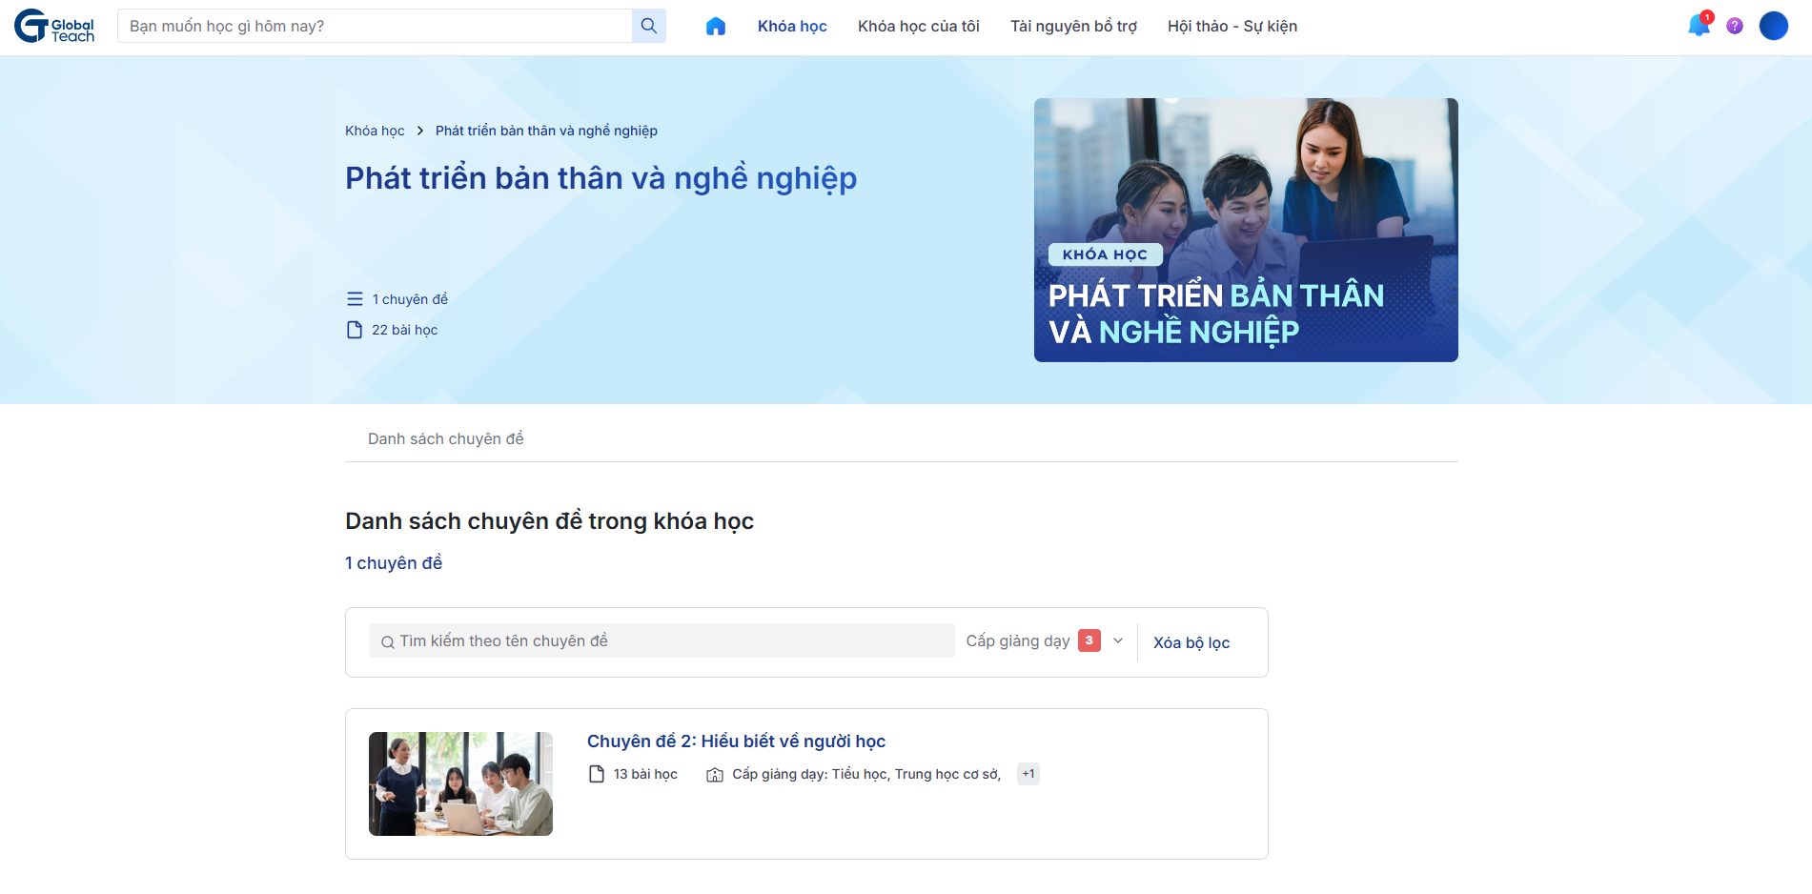Click the list icon beside '1 chuyên đề'

point(354,297)
